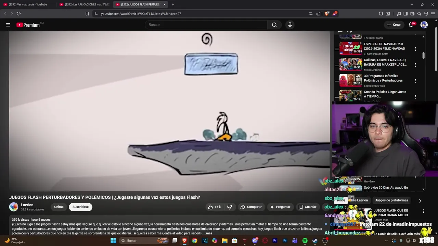Open Brave Rewards triangle icon

click(335, 14)
